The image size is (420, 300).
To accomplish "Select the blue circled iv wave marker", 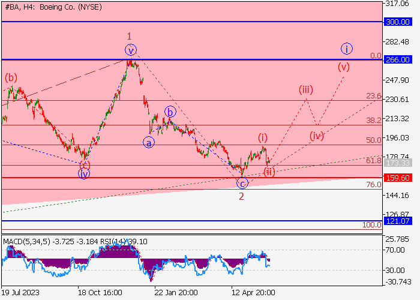I will pyautogui.click(x=84, y=174).
